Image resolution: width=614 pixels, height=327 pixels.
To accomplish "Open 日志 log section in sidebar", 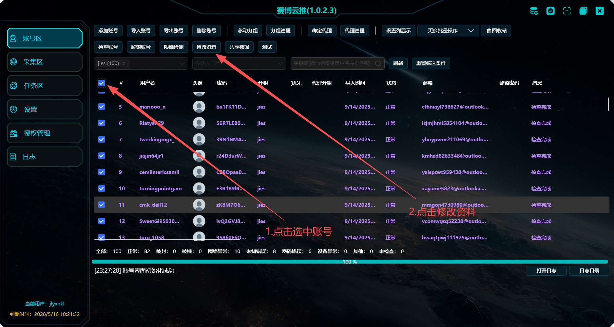I will coord(45,157).
